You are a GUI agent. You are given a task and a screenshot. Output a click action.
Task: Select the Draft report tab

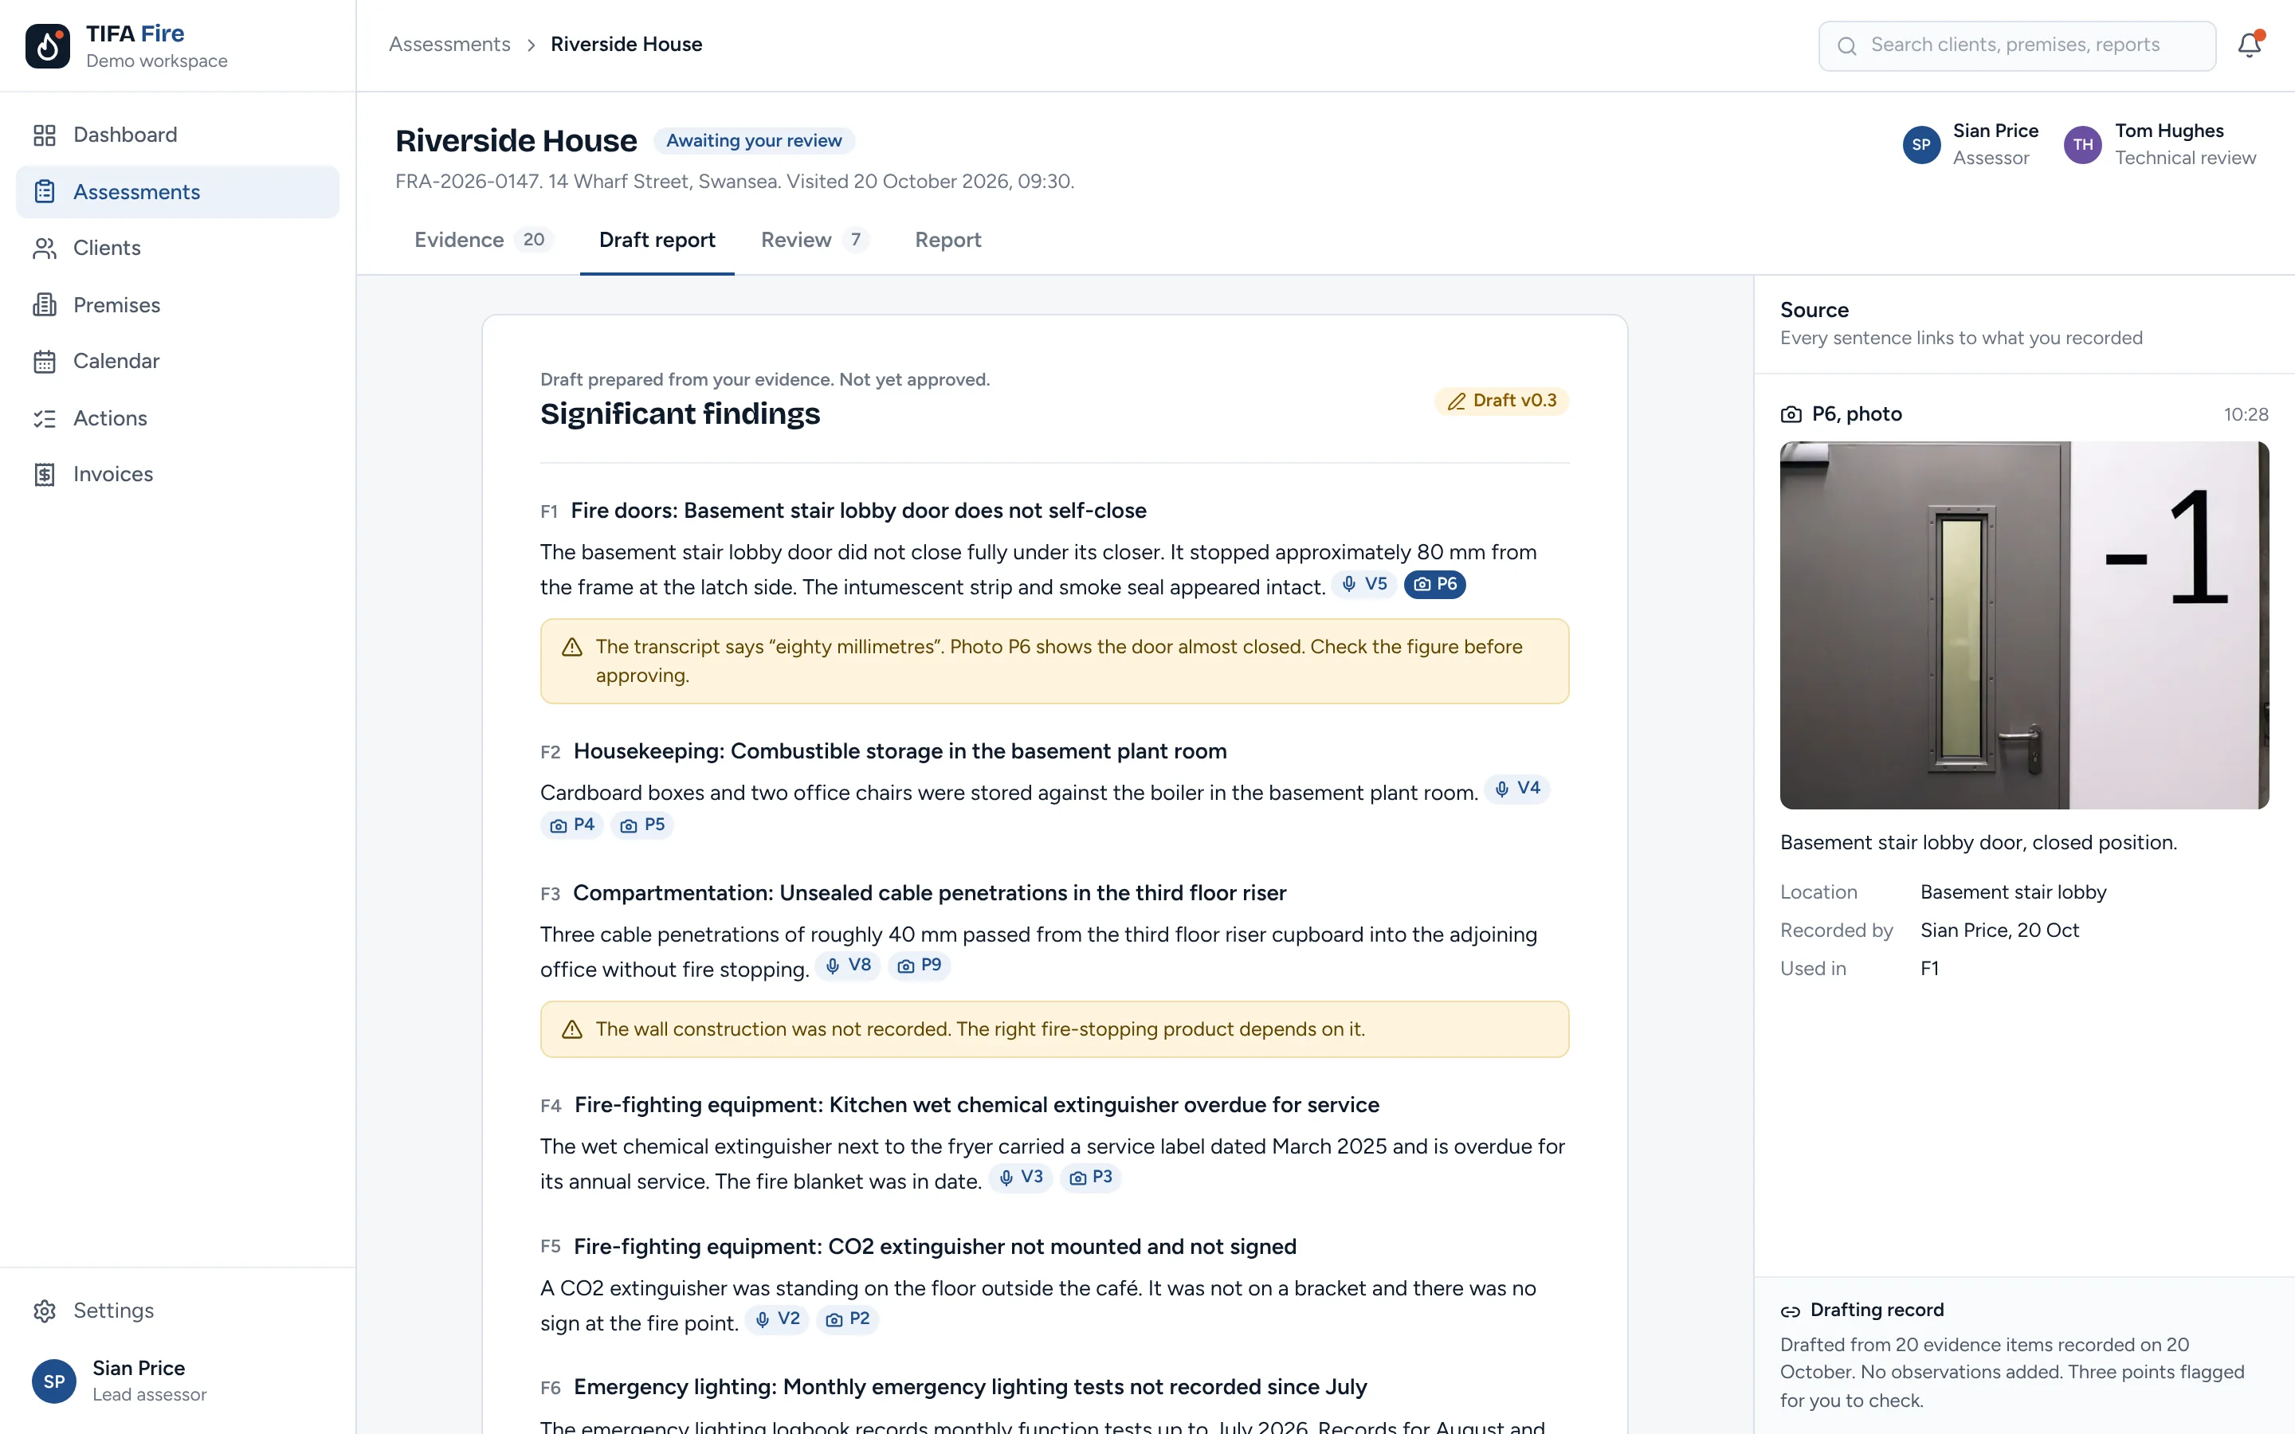coord(657,240)
